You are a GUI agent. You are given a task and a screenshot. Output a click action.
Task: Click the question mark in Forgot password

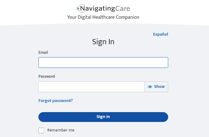(72, 100)
